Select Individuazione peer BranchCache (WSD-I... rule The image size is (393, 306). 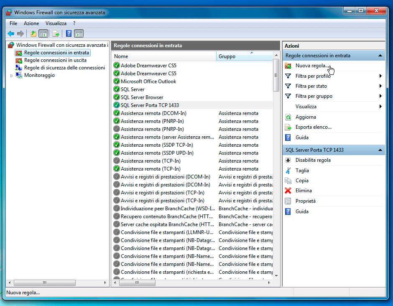[x=167, y=209]
